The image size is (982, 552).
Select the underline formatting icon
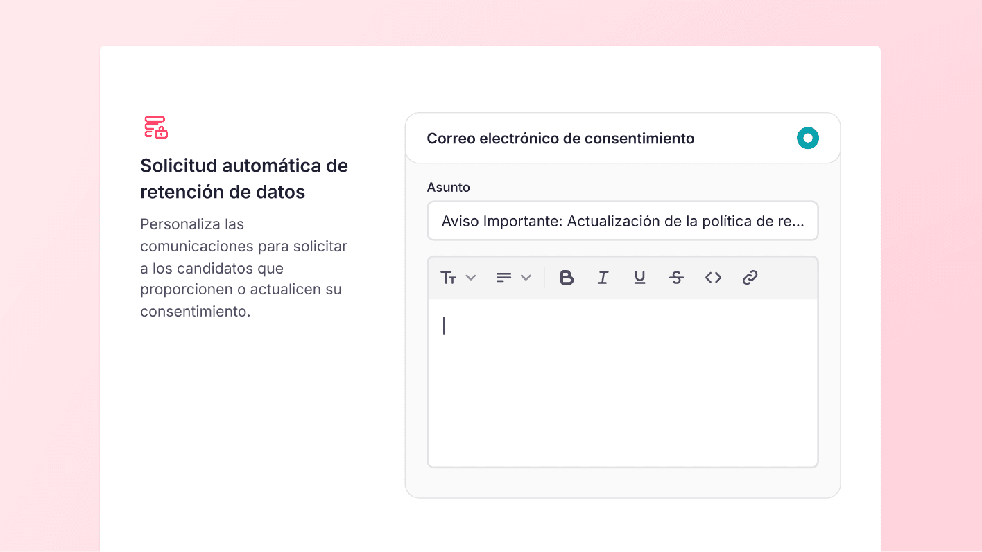pyautogui.click(x=639, y=277)
